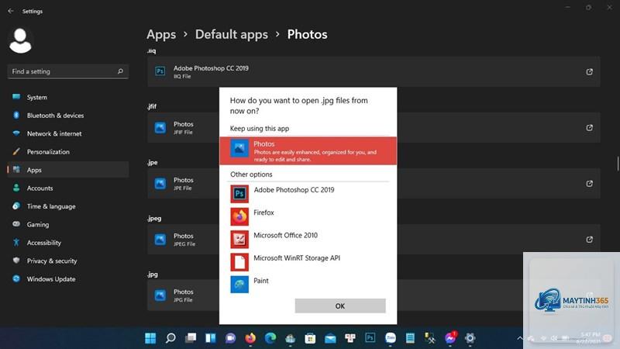
Task: Open Firefox from the taskbar
Action: click(x=250, y=338)
